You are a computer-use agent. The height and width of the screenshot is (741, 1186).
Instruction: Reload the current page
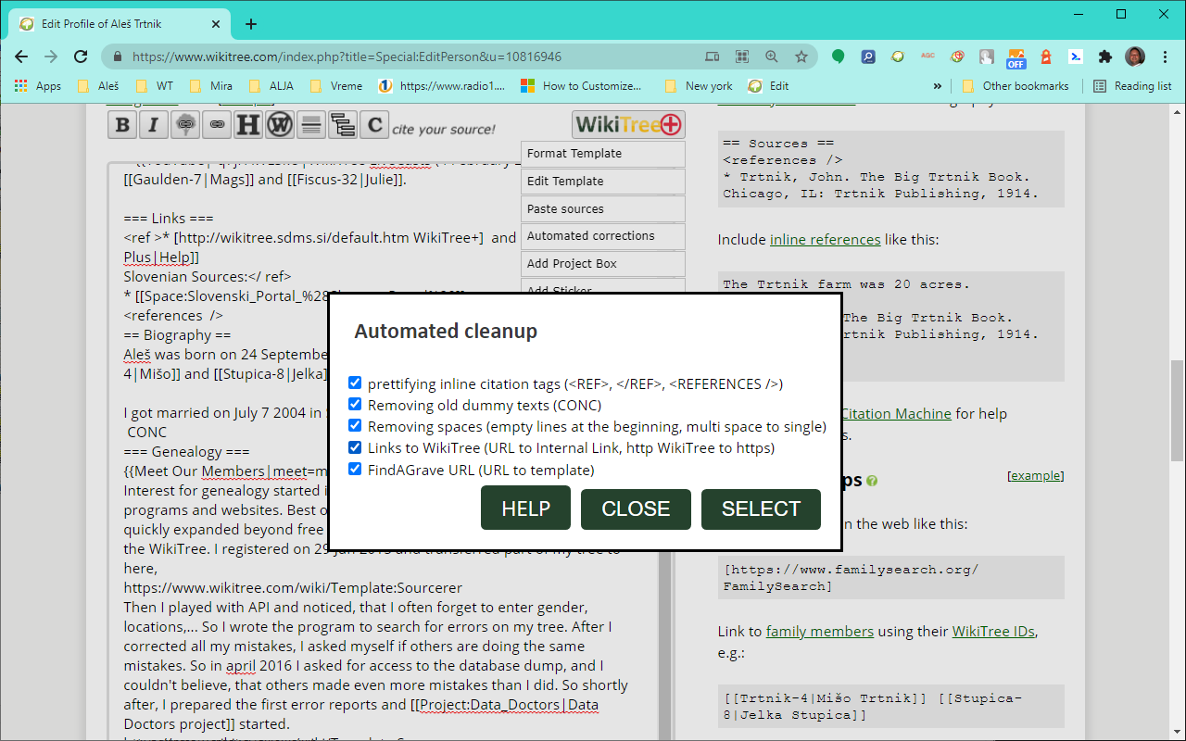pyautogui.click(x=82, y=57)
